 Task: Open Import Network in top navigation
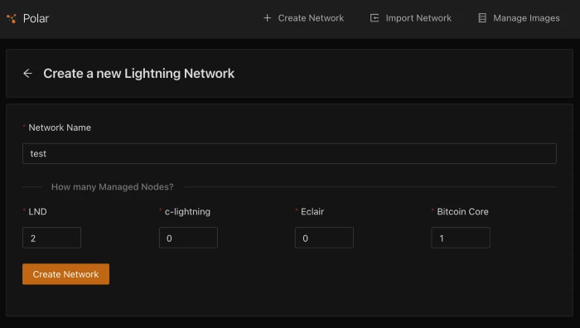pyautogui.click(x=411, y=18)
